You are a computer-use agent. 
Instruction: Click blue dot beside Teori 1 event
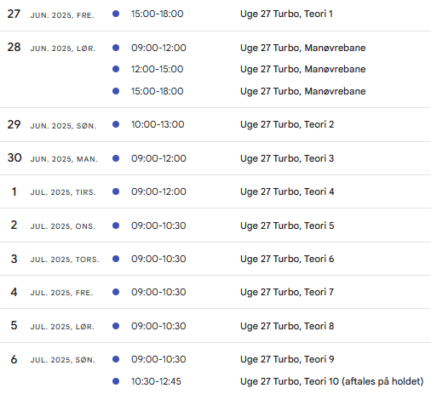click(116, 14)
